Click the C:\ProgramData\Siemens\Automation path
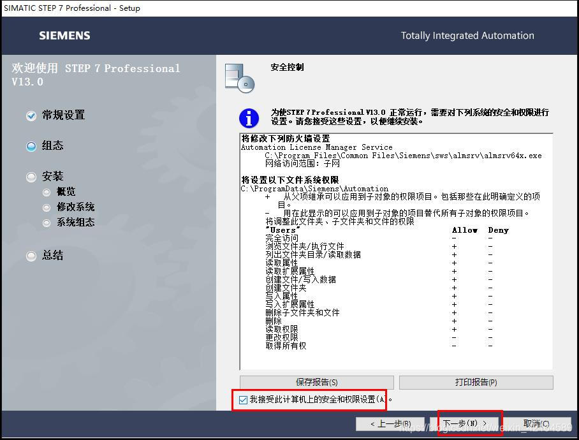This screenshot has height=440, width=579. pyautogui.click(x=314, y=189)
